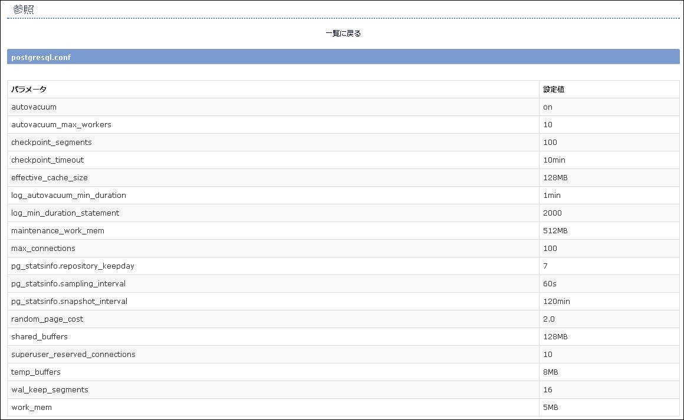Select the random_page_cost parameter
Screen dimensions: 684x420
tap(47, 319)
